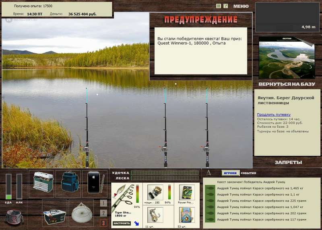Click the bait bucket icon
The image size is (322, 230).
click(14, 218)
